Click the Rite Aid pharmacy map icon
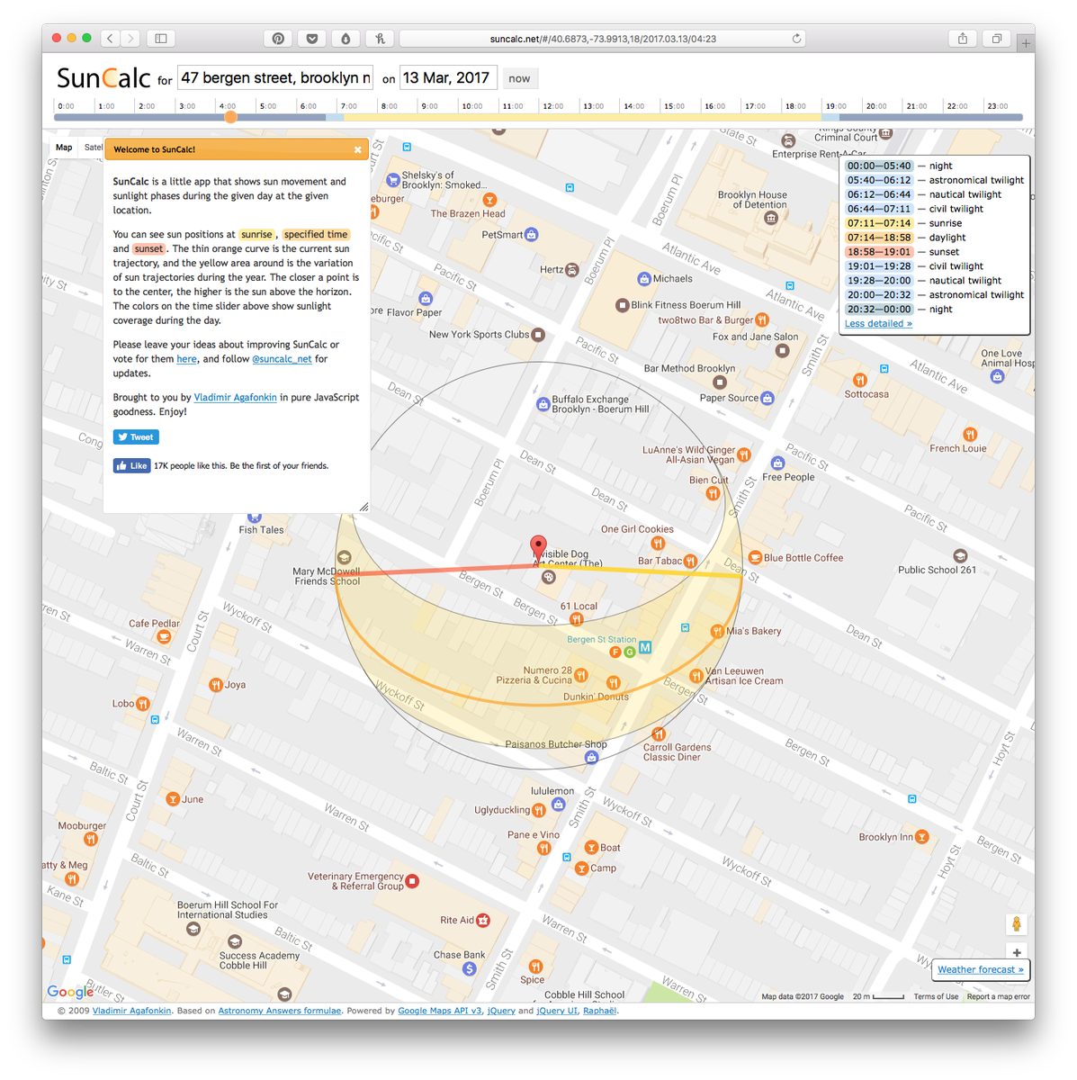This screenshot has height=1080, width=1077. (483, 920)
